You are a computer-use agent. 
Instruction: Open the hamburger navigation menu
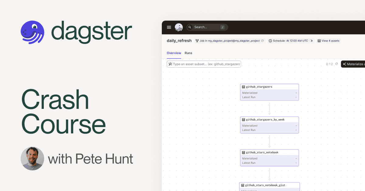click(169, 27)
